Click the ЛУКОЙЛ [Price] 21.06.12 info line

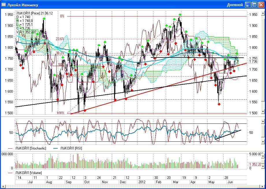pyautogui.click(x=35, y=13)
